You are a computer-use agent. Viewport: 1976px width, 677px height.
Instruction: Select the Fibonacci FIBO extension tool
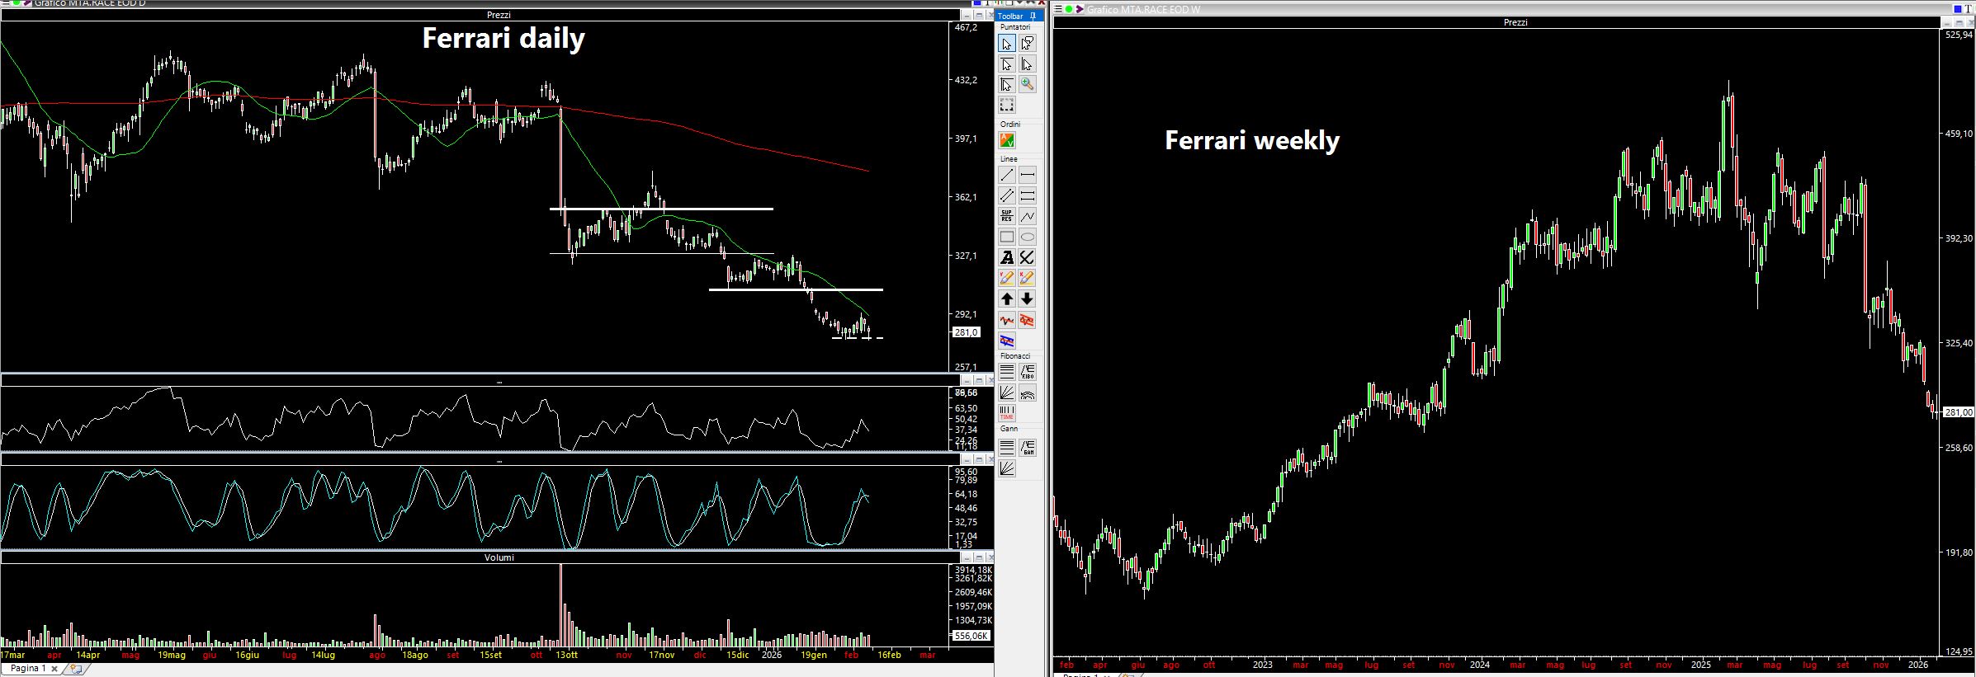coord(1027,373)
